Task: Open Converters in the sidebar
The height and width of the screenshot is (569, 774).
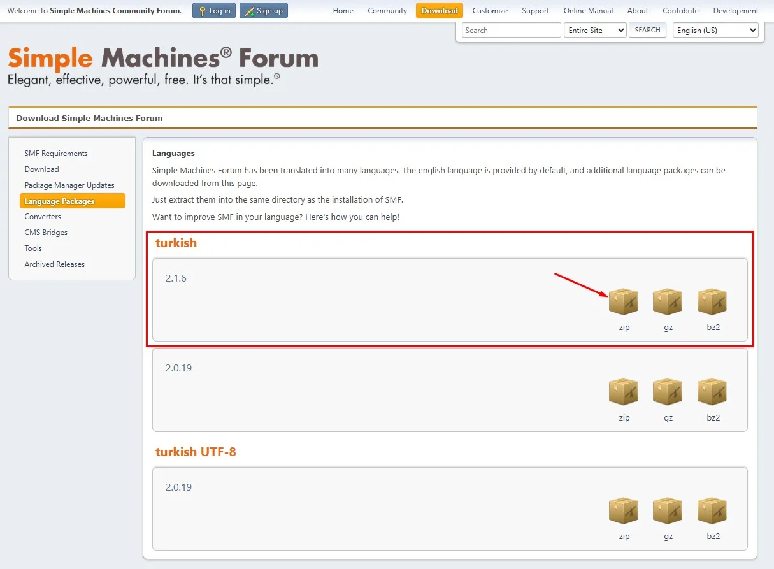Action: [x=43, y=217]
